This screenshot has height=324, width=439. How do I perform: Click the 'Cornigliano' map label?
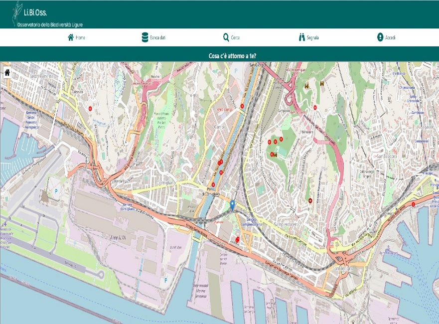(166, 182)
